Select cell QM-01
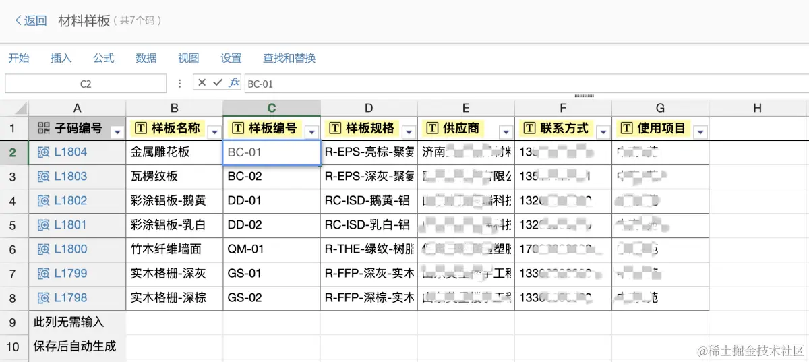This screenshot has height=362, width=809. point(272,249)
